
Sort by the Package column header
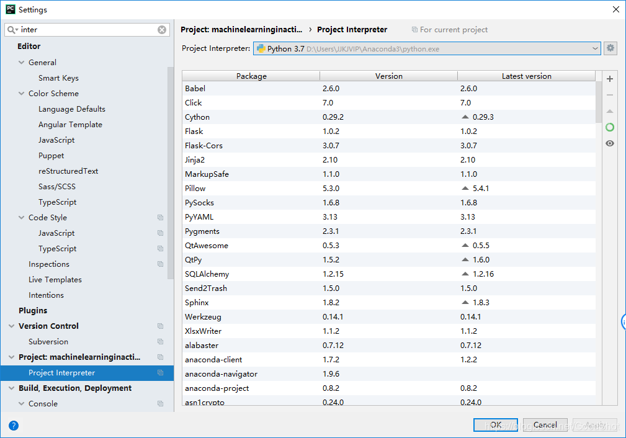coord(251,76)
